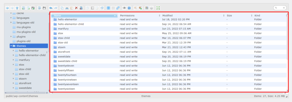Create a new folder via toolbar icon
Image resolution: width=292 pixels, height=102 pixels.
(23, 8)
